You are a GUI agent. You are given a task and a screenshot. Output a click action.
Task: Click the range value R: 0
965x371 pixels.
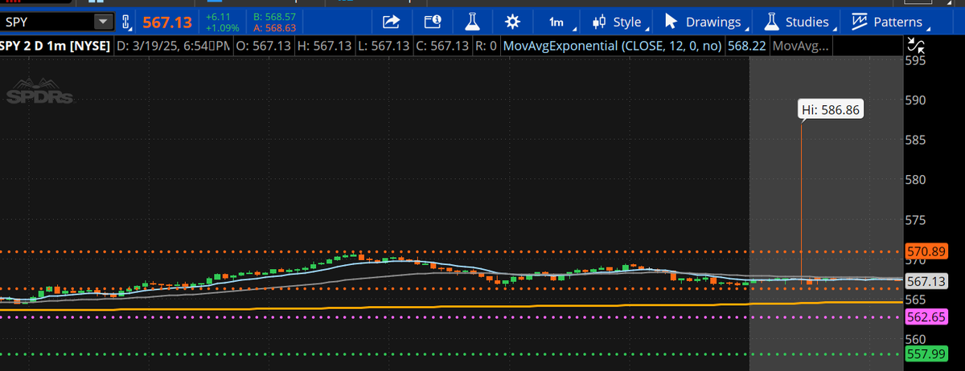487,47
